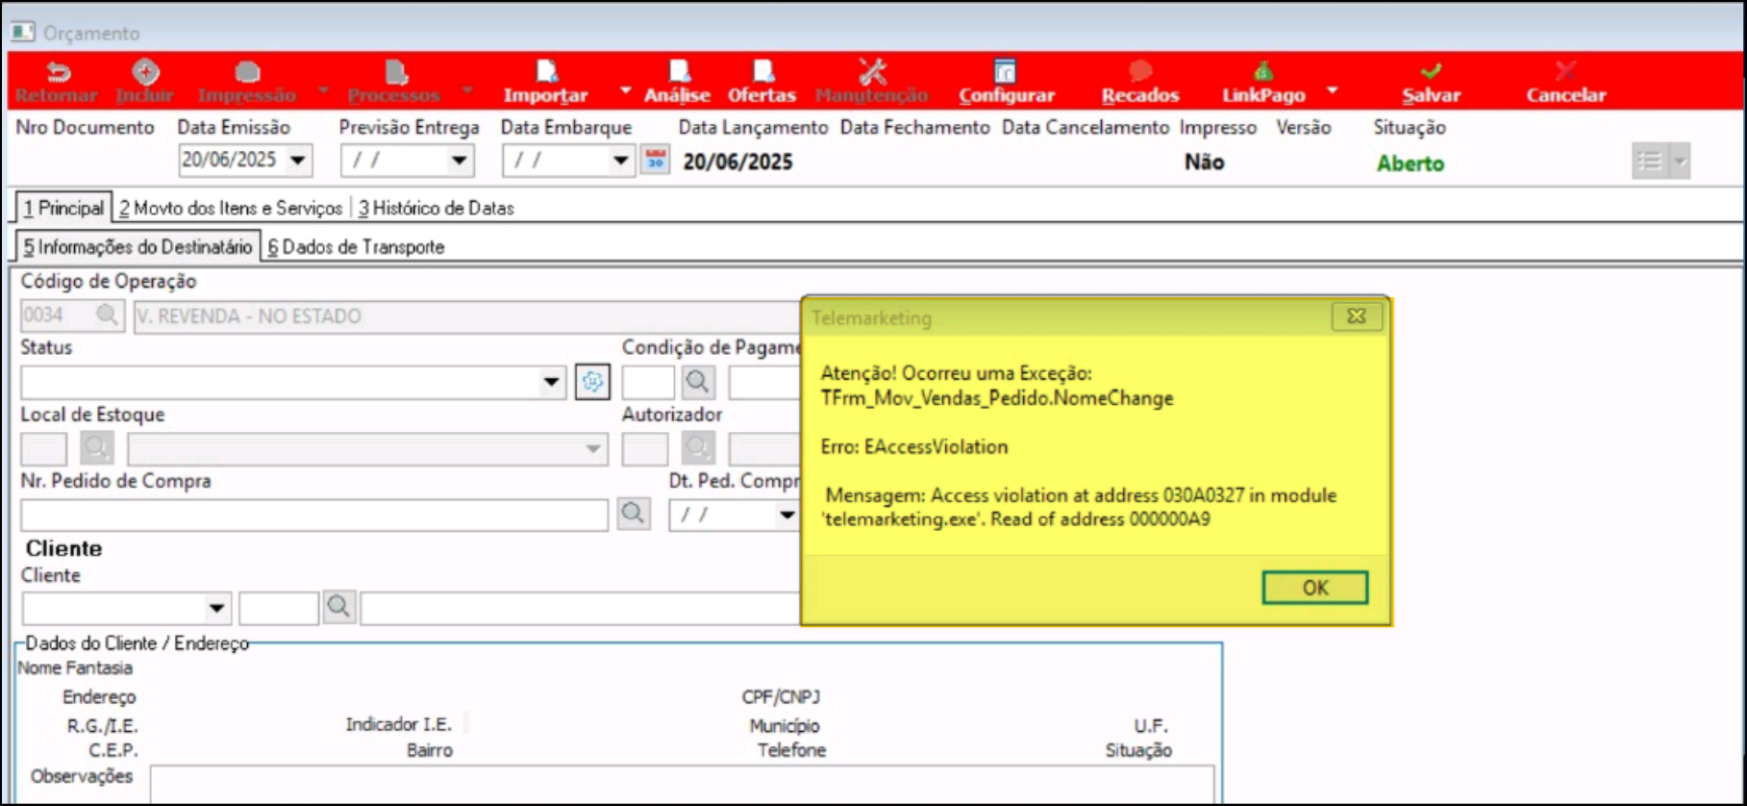The image size is (1747, 806).
Task: Open Configurar from the toolbar
Action: pyautogui.click(x=1006, y=82)
